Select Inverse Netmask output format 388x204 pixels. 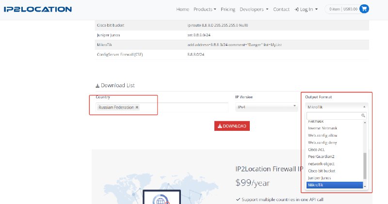click(323, 128)
